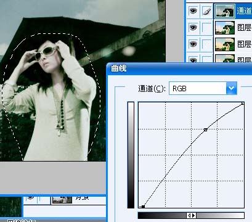Select the middle control point on the curve
The width and height of the screenshot is (252, 222).
click(205, 129)
